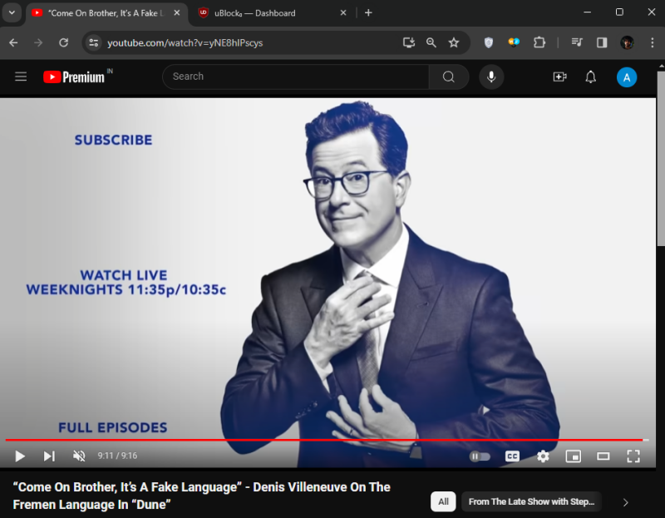Open the YouTube hamburger guide menu
The width and height of the screenshot is (665, 518).
(x=21, y=76)
